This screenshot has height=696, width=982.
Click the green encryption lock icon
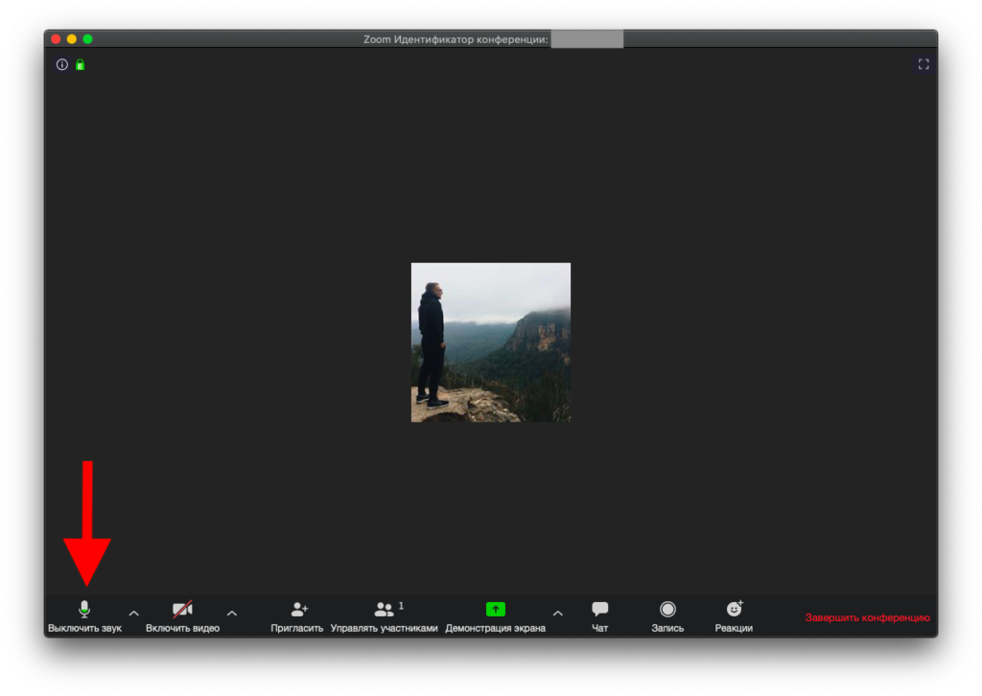[x=81, y=65]
